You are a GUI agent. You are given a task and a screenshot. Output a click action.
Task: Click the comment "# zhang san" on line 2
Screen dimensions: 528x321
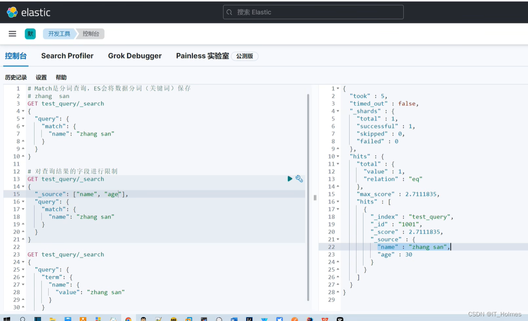pos(48,96)
